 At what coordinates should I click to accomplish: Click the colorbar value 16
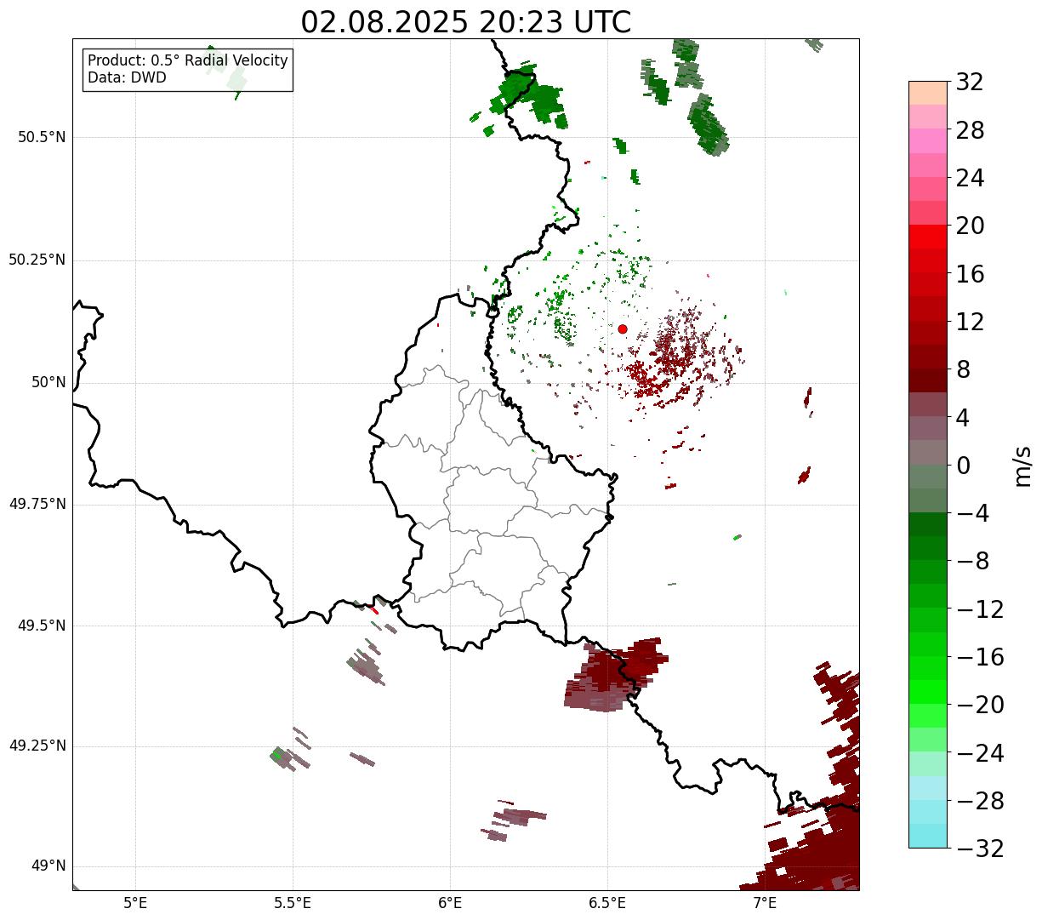pyautogui.click(x=970, y=273)
